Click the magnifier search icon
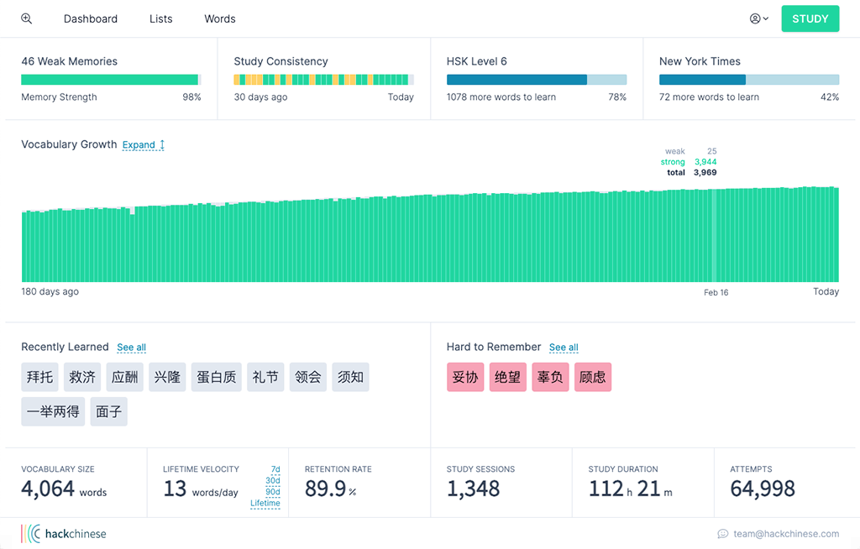The height and width of the screenshot is (549, 860). pos(26,18)
